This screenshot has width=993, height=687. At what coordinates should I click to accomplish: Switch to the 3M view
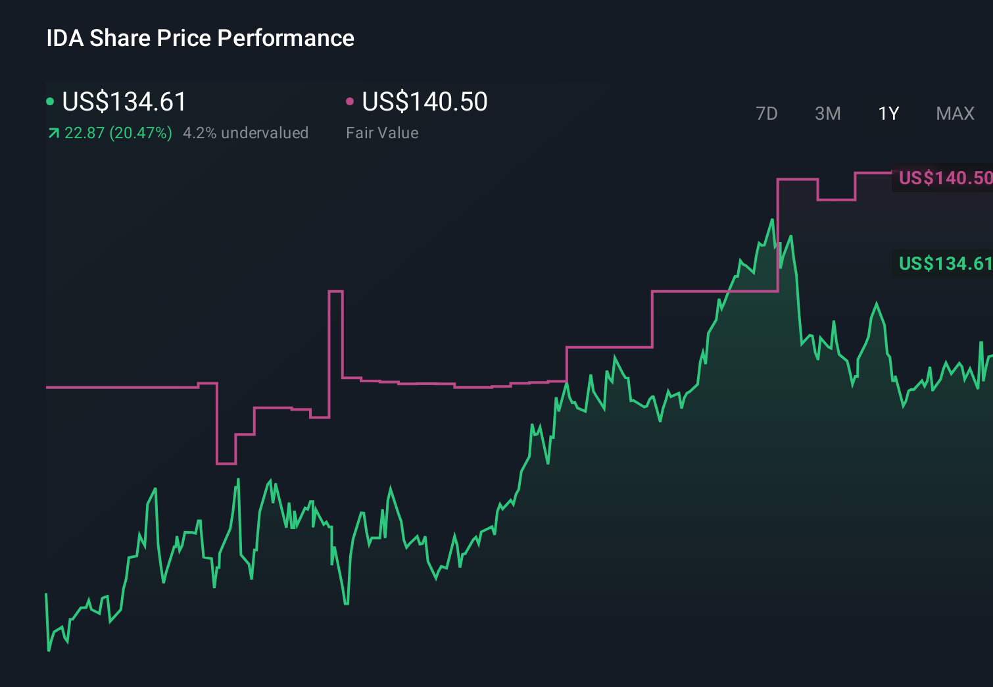[x=827, y=113]
